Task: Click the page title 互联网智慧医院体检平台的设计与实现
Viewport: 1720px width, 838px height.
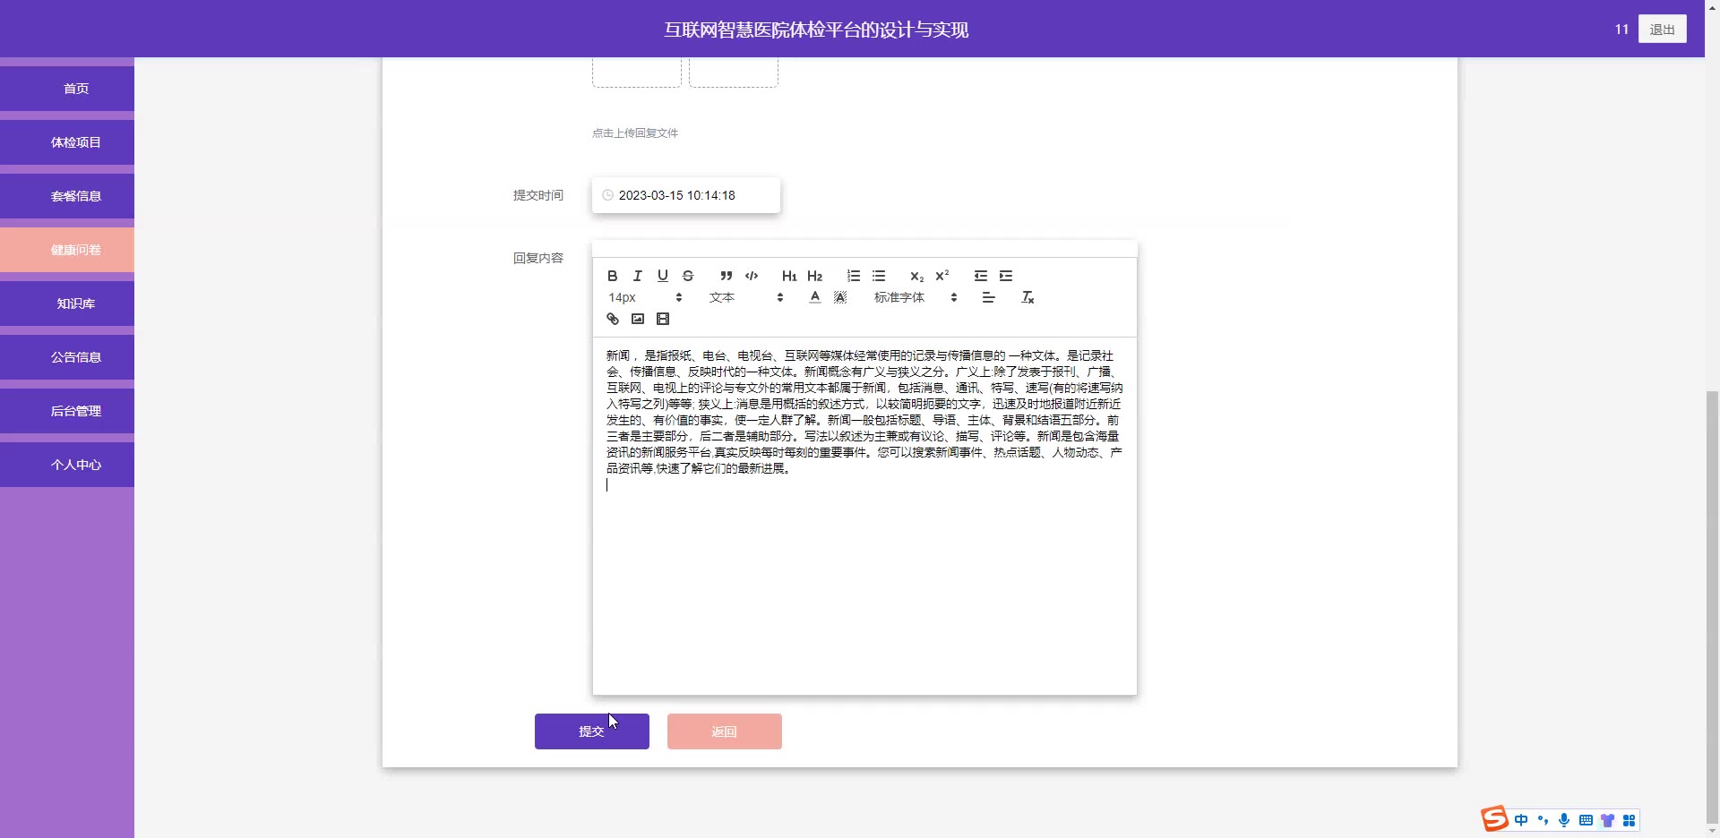Action: pos(816,30)
